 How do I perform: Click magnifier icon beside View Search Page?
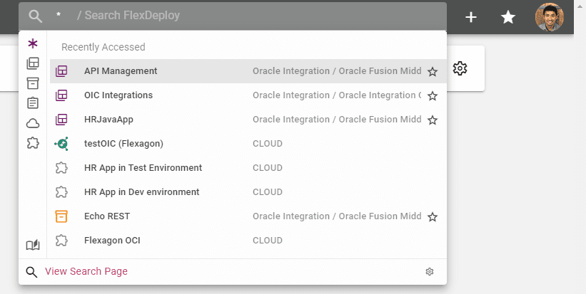tap(32, 272)
